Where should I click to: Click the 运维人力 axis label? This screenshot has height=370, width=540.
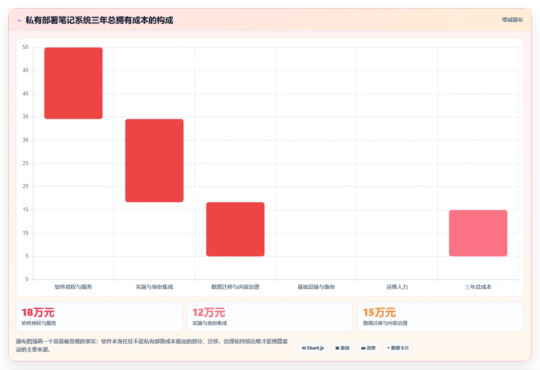coord(397,287)
